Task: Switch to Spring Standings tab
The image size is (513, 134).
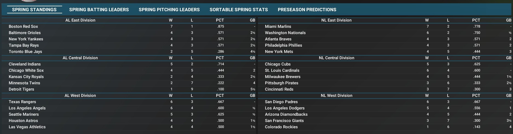Action: (34, 10)
